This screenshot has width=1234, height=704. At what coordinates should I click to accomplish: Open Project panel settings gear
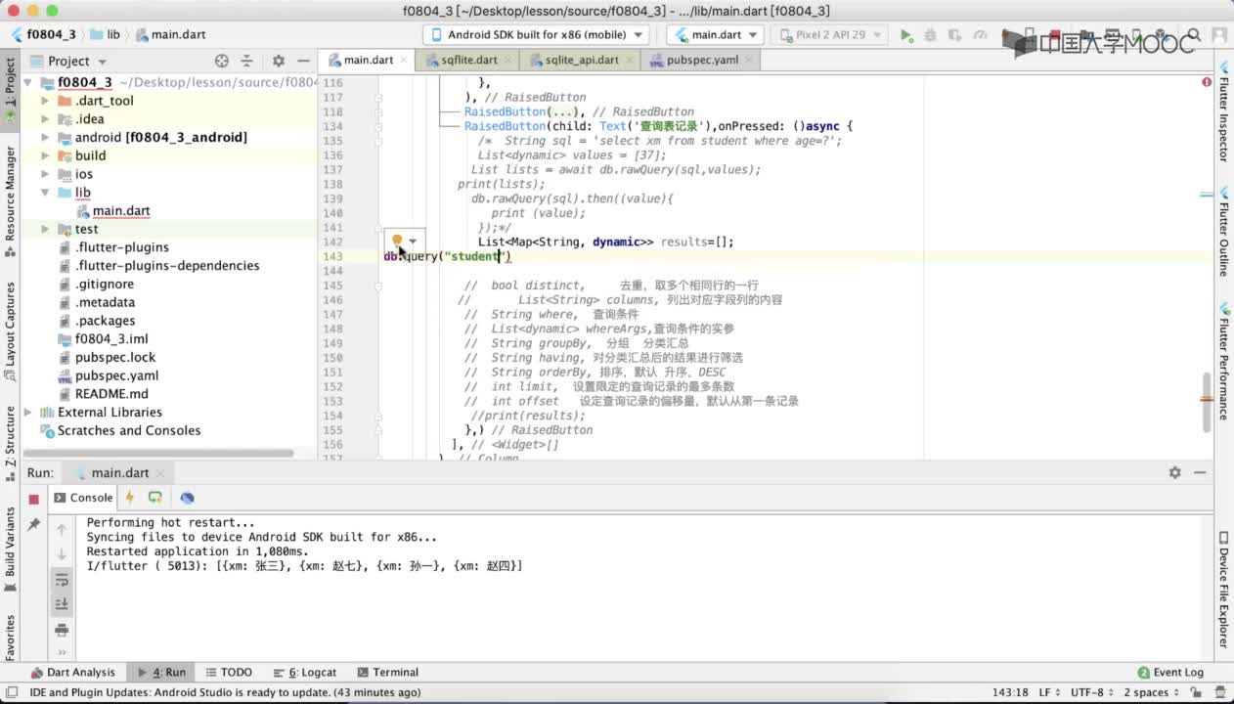(x=278, y=61)
